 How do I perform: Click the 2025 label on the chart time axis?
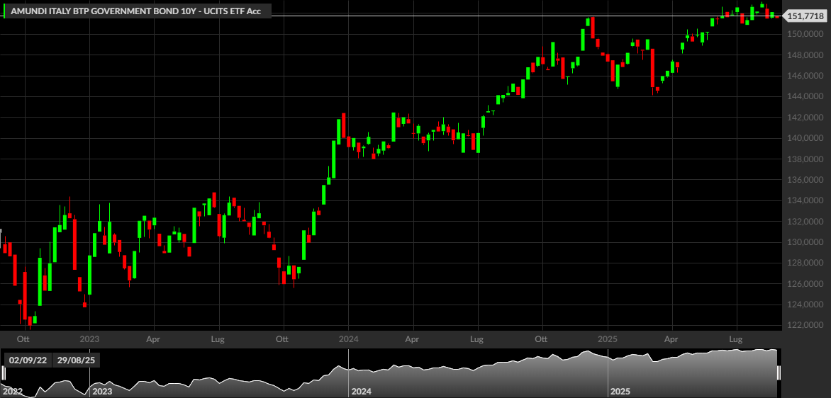[608, 338]
